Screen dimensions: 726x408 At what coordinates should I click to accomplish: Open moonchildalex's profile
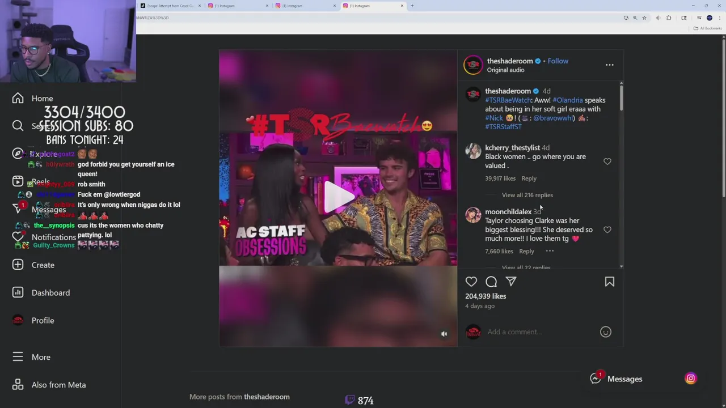[508, 212]
